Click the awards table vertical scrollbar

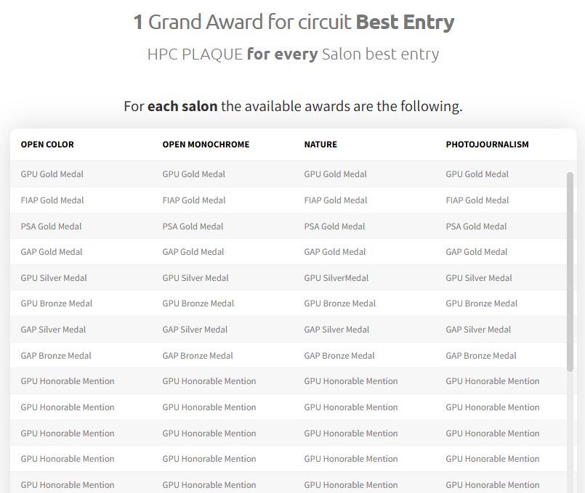point(570,272)
